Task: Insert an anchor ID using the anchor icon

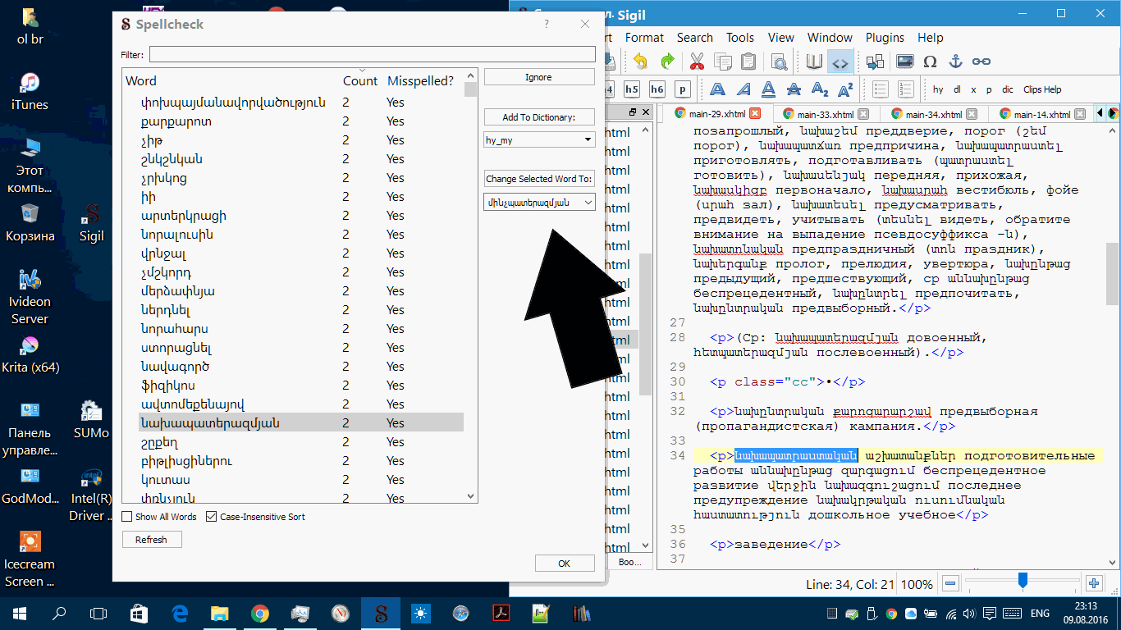Action: 955,62
